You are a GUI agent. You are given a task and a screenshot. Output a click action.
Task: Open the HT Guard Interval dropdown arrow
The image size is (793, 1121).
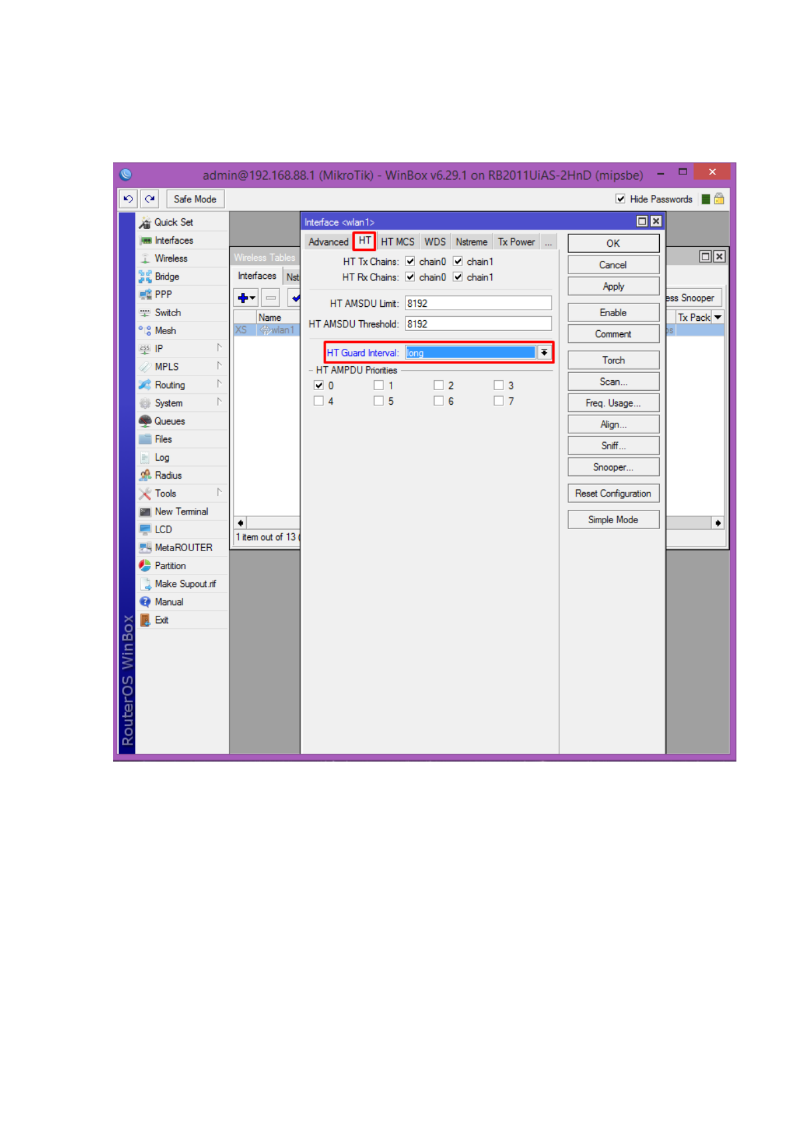(x=544, y=352)
